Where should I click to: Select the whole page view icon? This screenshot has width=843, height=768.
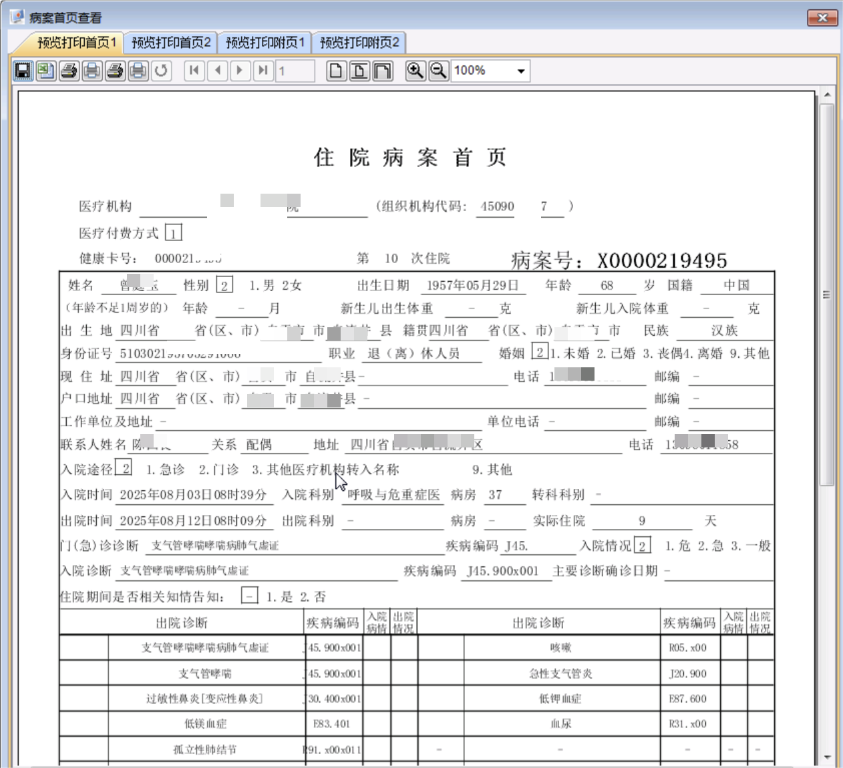tap(337, 70)
